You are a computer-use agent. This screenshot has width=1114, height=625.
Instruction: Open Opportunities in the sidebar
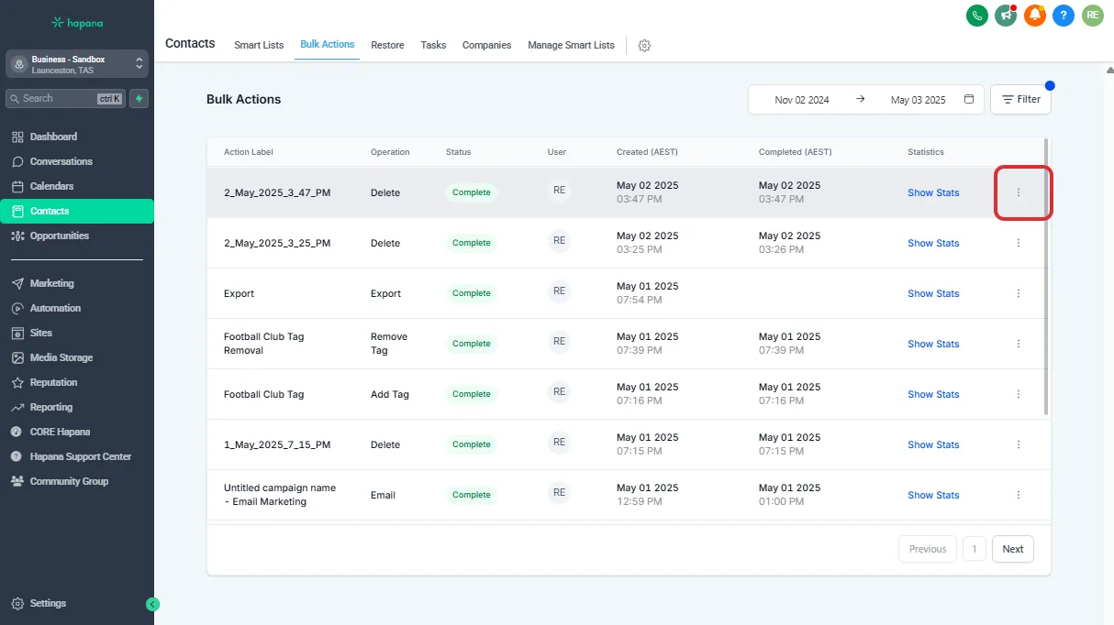pos(60,236)
